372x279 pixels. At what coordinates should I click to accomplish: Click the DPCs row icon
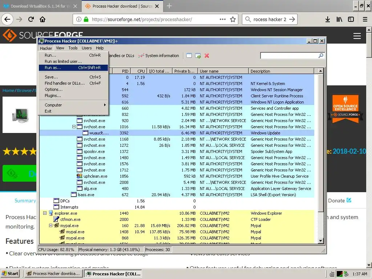click(x=56, y=201)
